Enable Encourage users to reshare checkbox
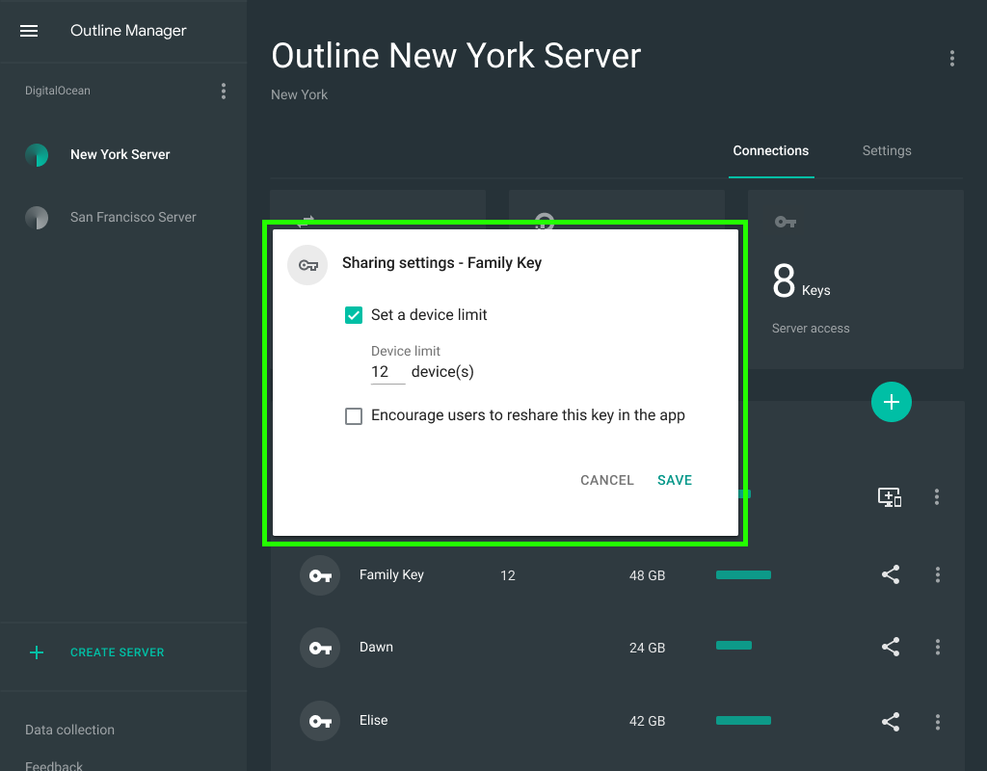 (x=354, y=416)
